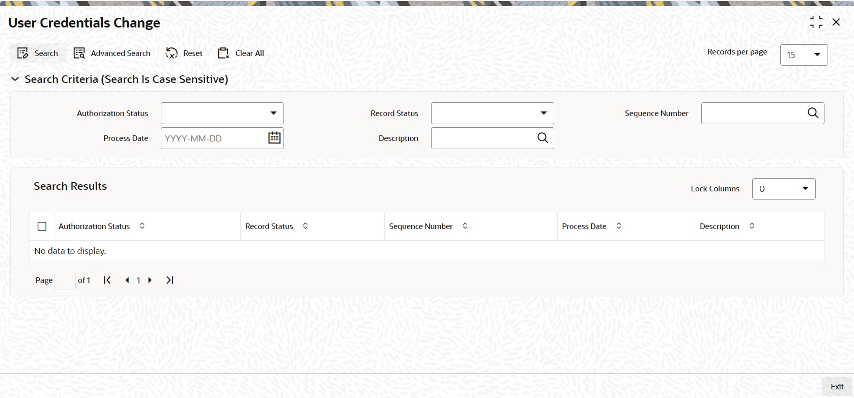Open Advanced Search
The width and height of the screenshot is (854, 398).
point(112,53)
